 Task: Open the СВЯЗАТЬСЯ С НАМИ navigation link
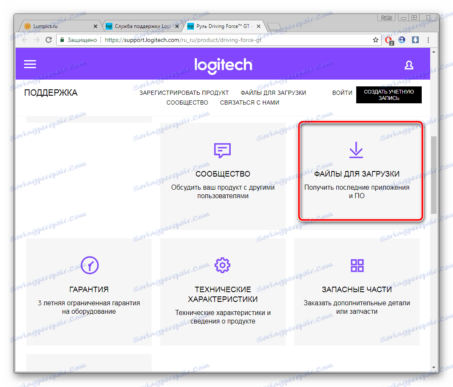pos(250,102)
